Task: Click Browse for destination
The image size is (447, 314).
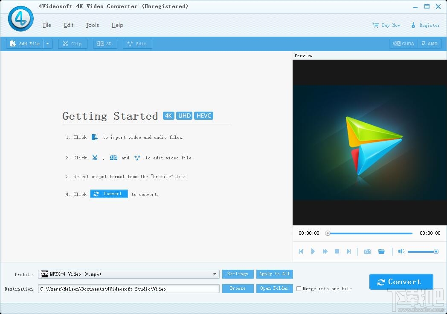Action: [238, 288]
